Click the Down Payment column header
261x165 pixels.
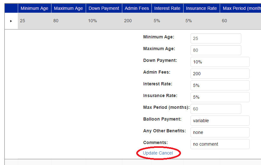pos(104,8)
